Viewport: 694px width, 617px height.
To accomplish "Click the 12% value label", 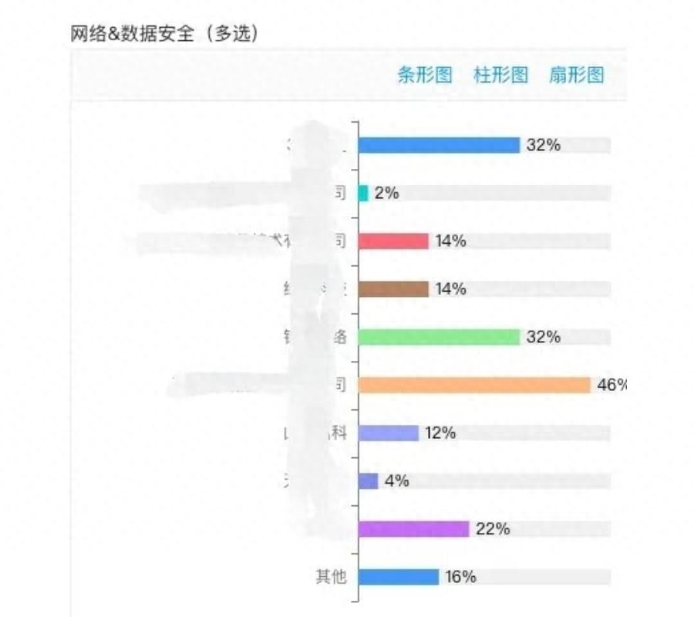I will 440,433.
